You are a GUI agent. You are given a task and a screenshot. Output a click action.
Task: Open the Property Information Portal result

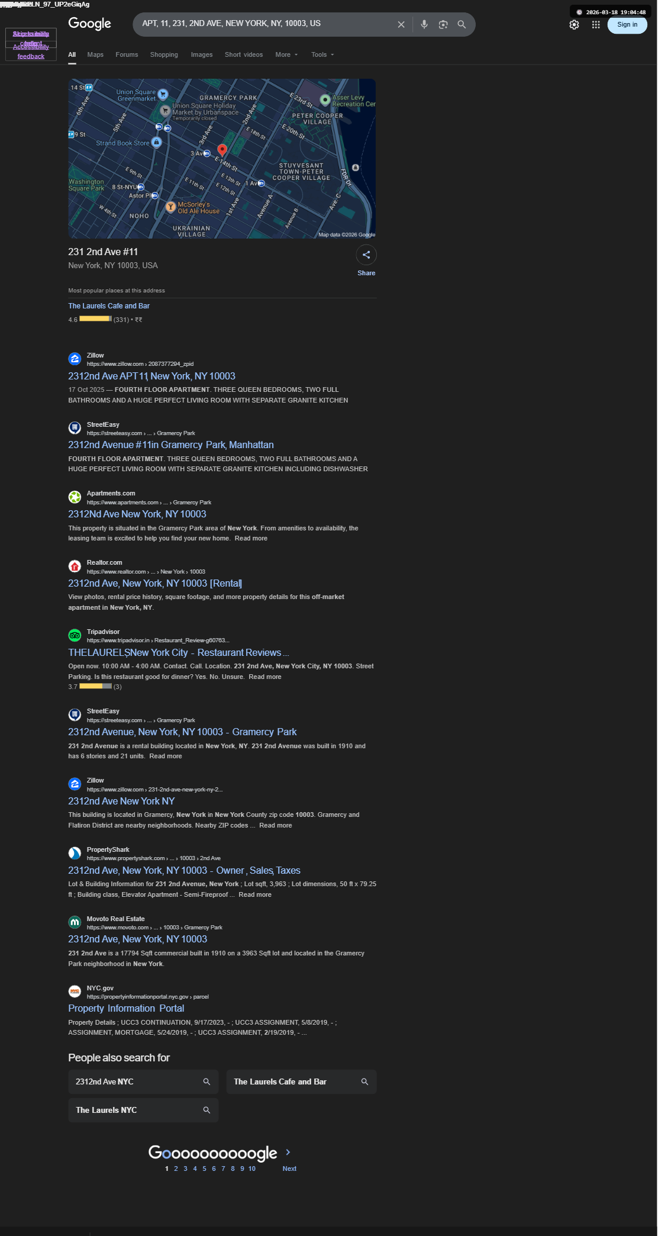(126, 1008)
